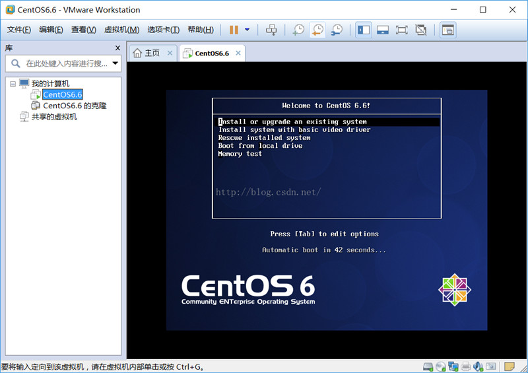Open the 选项卡(T) menu
The height and width of the screenshot is (373, 528).
point(163,30)
